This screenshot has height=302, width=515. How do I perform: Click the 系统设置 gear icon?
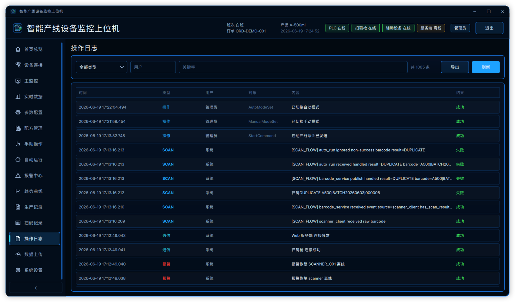click(18, 270)
